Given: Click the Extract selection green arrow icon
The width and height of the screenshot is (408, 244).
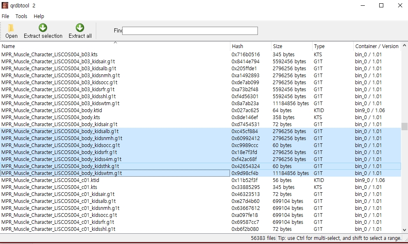Looking at the screenshot, I should (x=43, y=28).
